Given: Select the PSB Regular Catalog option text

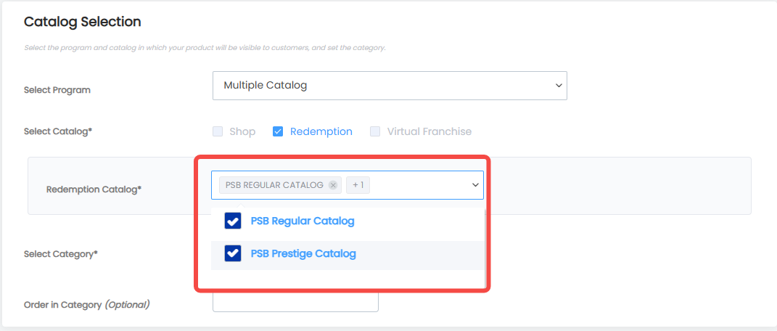Looking at the screenshot, I should coord(303,221).
